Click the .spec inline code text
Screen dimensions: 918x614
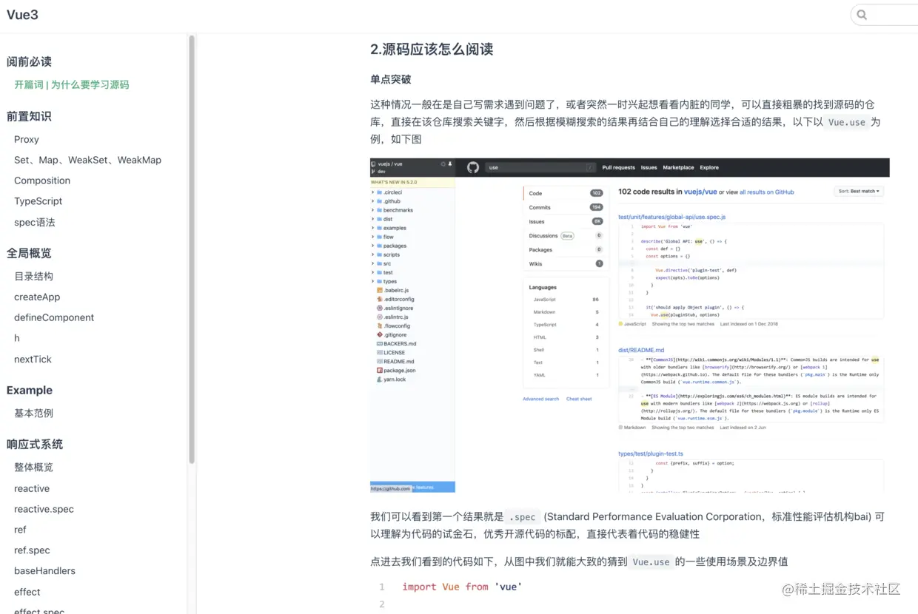522,517
